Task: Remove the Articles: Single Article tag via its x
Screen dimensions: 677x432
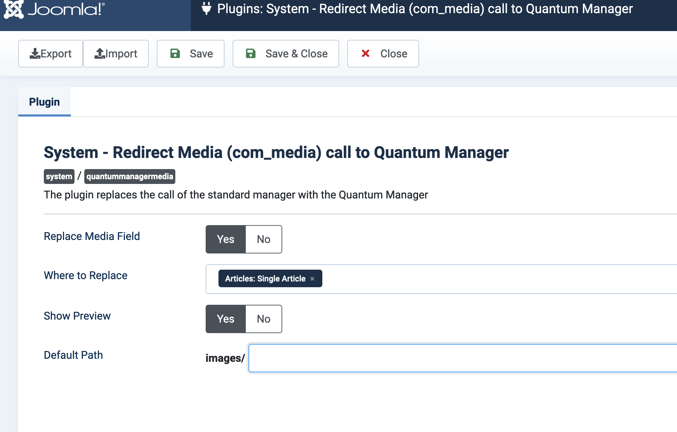Action: (312, 278)
